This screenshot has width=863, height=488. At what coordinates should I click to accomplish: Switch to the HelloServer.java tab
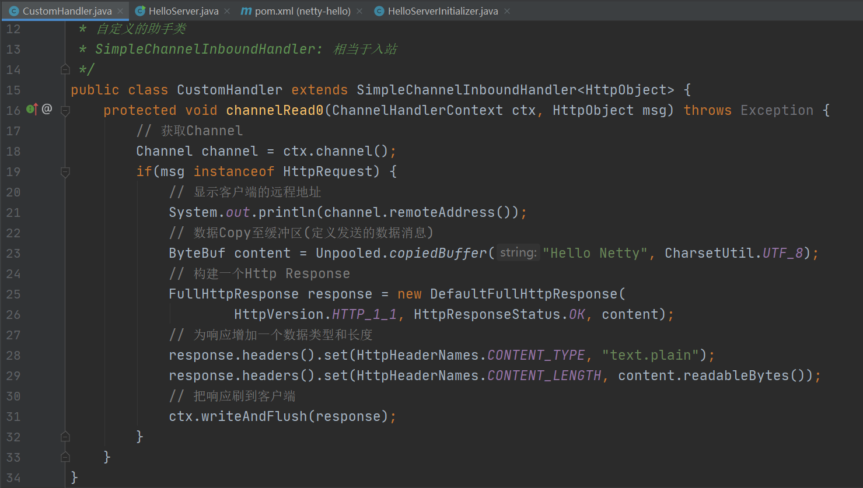[183, 11]
